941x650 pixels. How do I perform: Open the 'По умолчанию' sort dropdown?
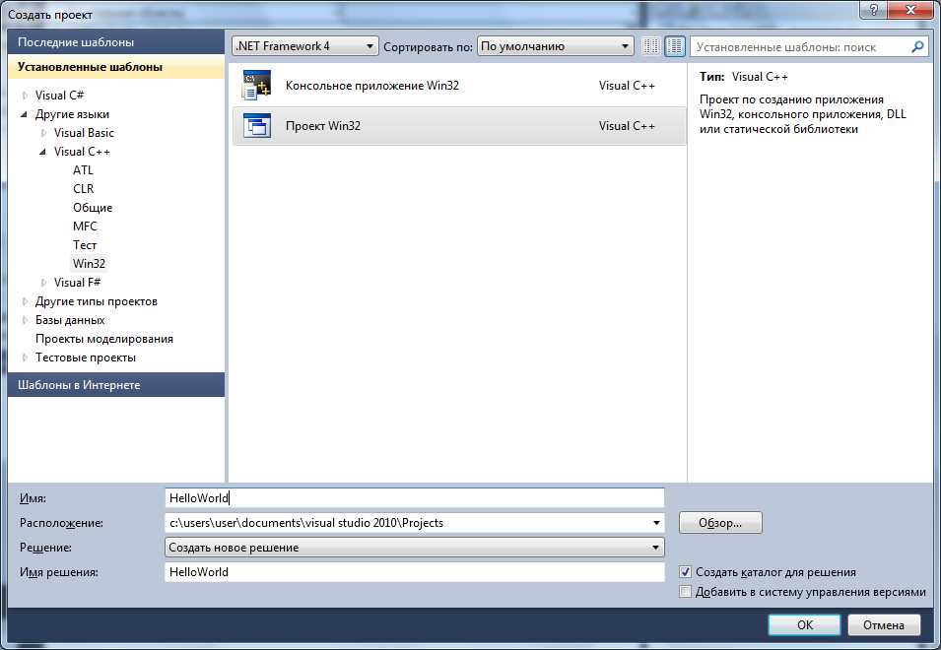point(555,46)
